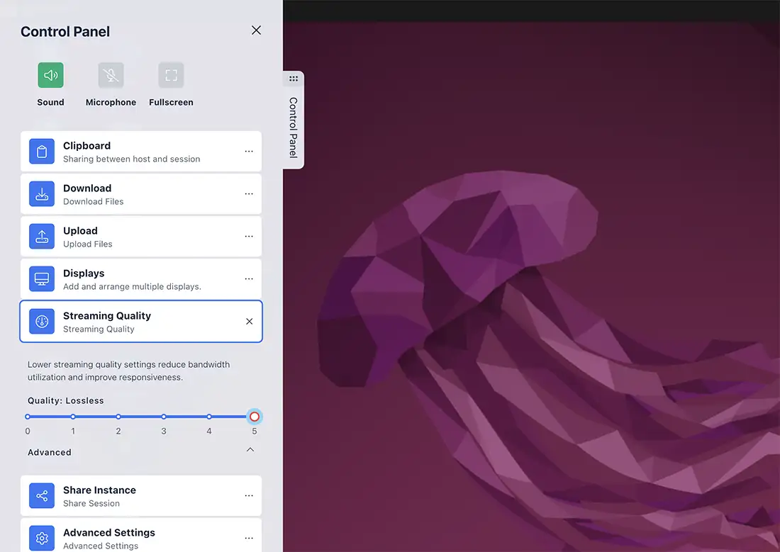Open Clipboard options ellipsis menu
Image resolution: width=780 pixels, height=552 pixels.
click(249, 152)
